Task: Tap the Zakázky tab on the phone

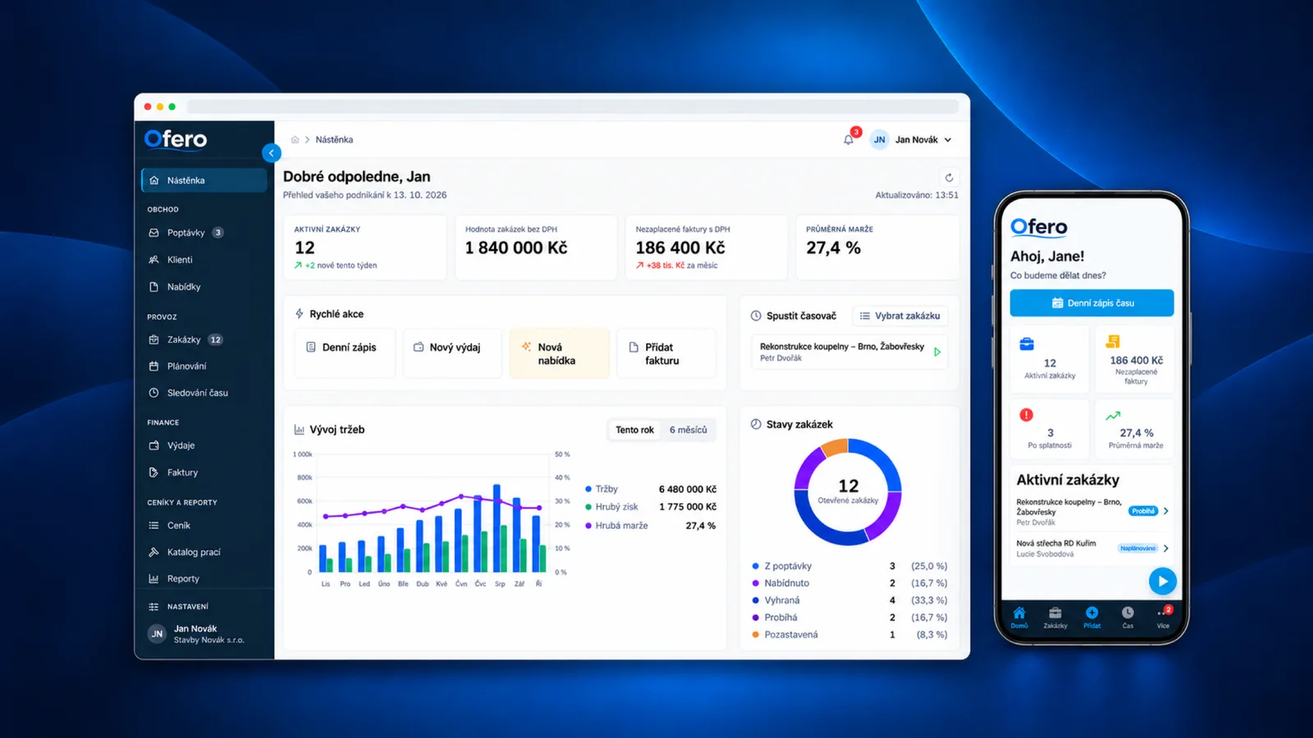Action: click(x=1055, y=617)
